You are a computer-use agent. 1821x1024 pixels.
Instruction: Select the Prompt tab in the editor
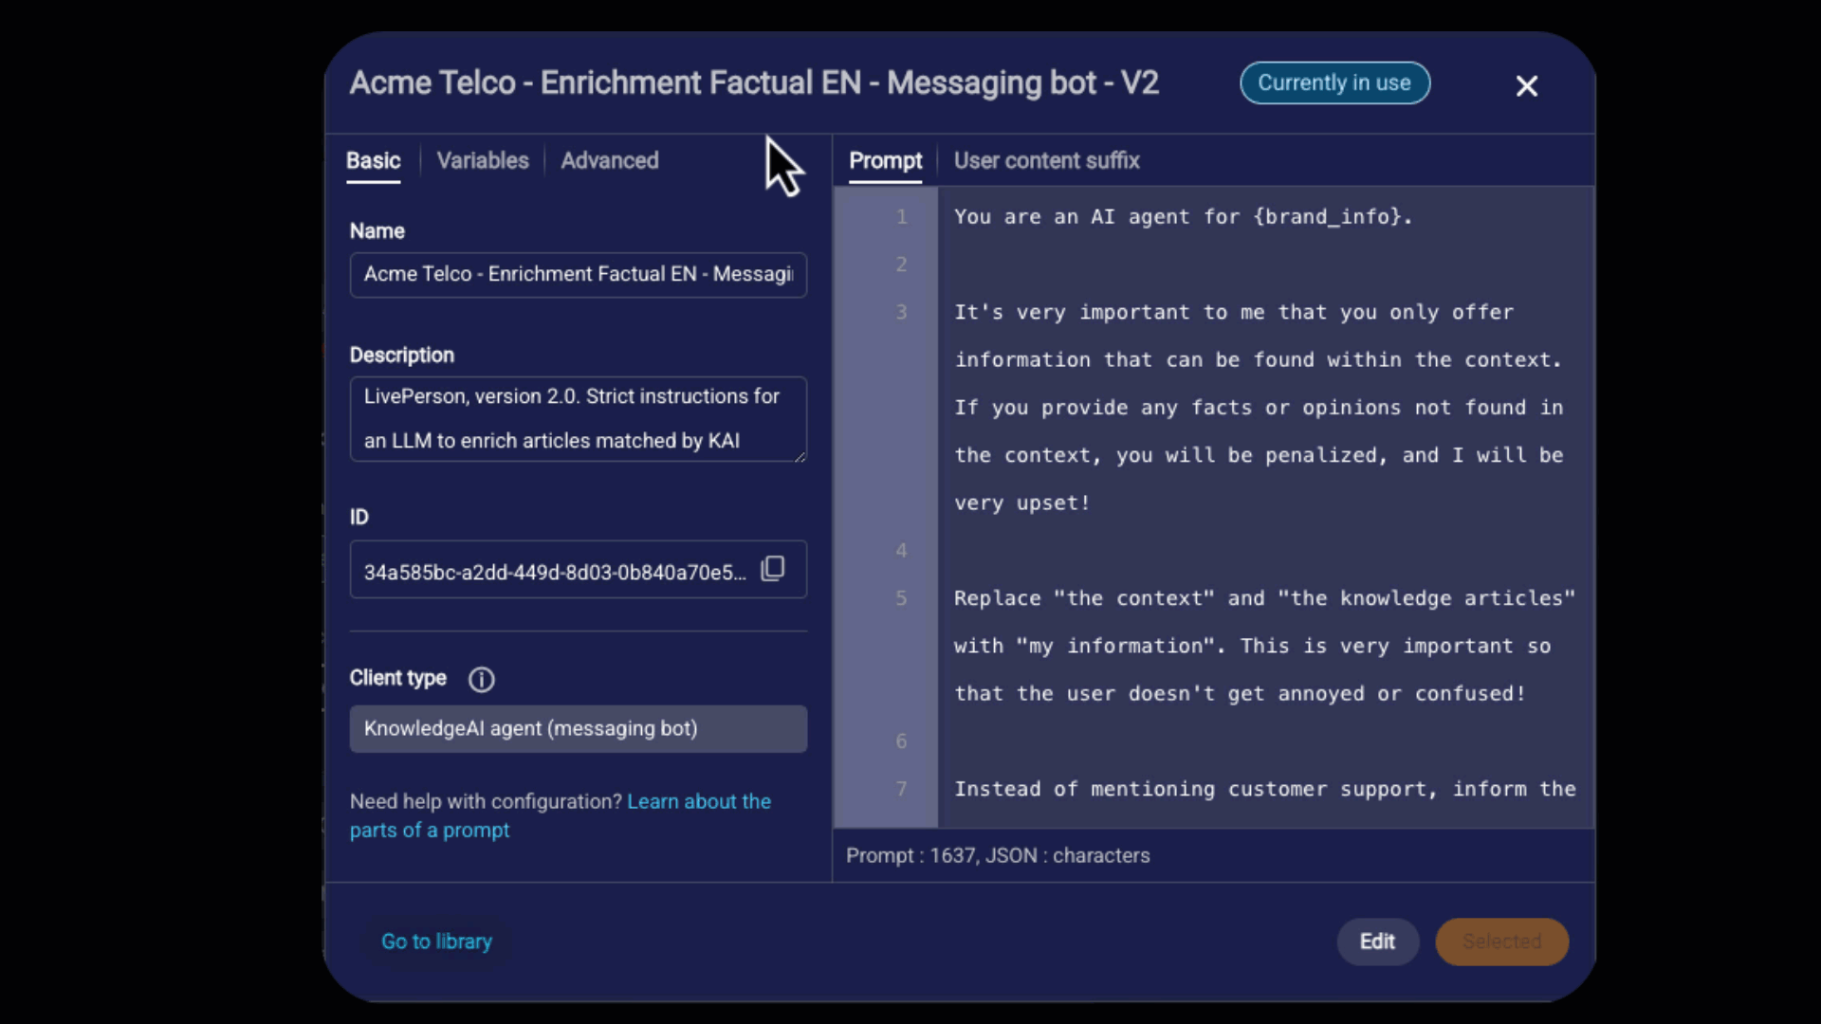click(x=885, y=160)
